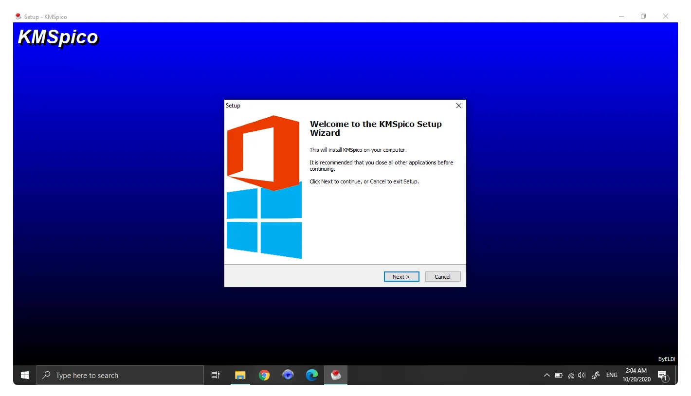Switch input language from ENG

[x=612, y=375]
